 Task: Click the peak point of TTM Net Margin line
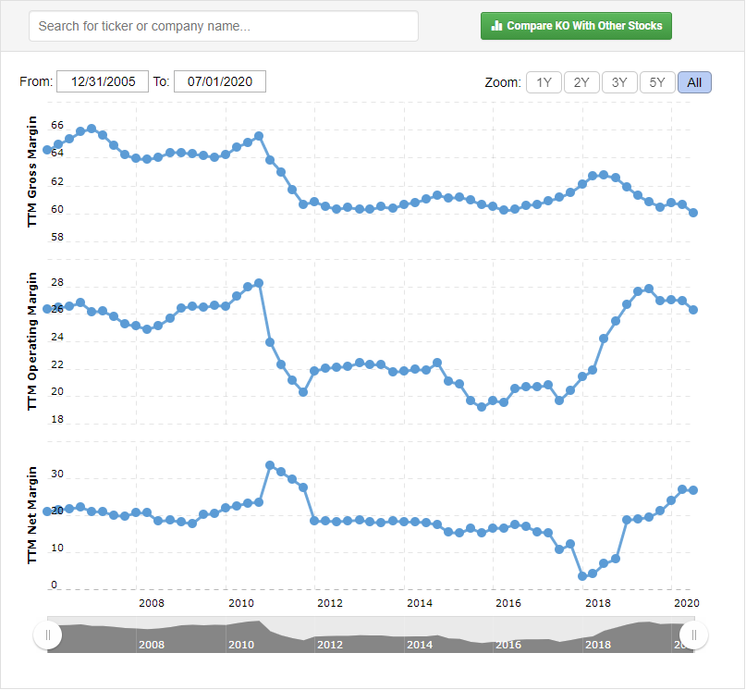[270, 465]
